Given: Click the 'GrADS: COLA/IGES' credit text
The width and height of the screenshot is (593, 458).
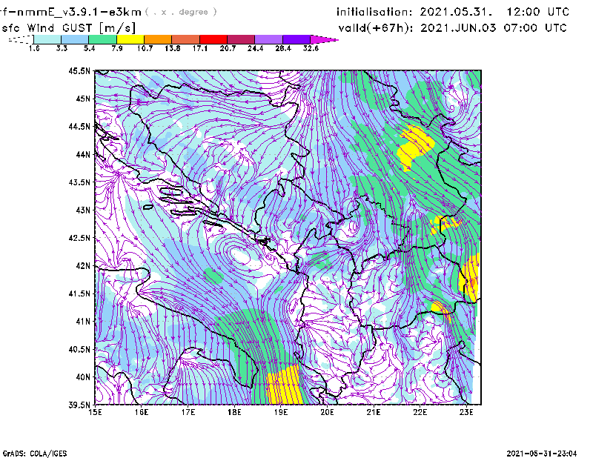Looking at the screenshot, I should coord(34,454).
